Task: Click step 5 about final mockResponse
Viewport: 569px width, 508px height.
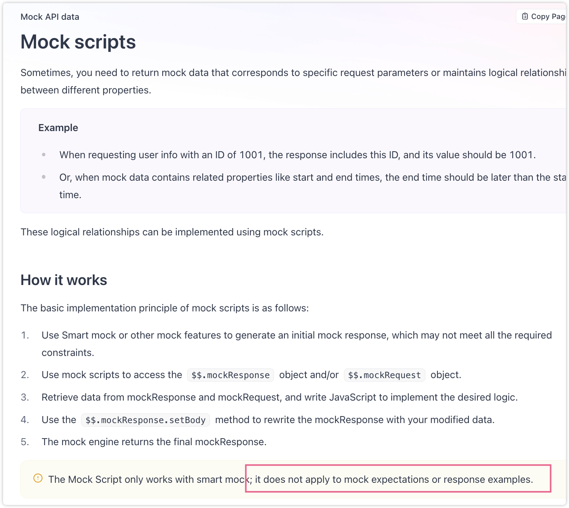Action: pyautogui.click(x=154, y=442)
